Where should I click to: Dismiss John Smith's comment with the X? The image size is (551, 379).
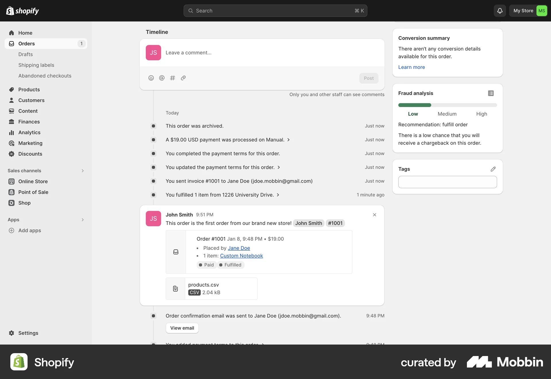[375, 214]
